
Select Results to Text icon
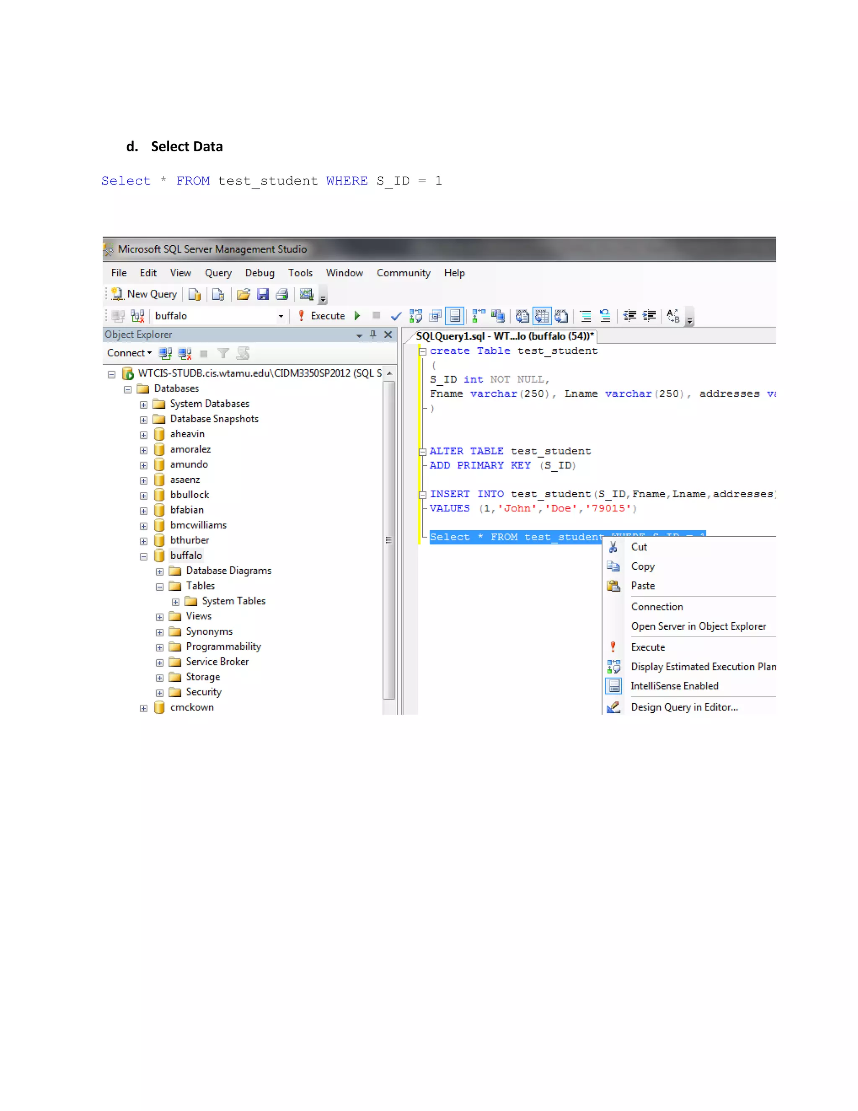coord(522,316)
